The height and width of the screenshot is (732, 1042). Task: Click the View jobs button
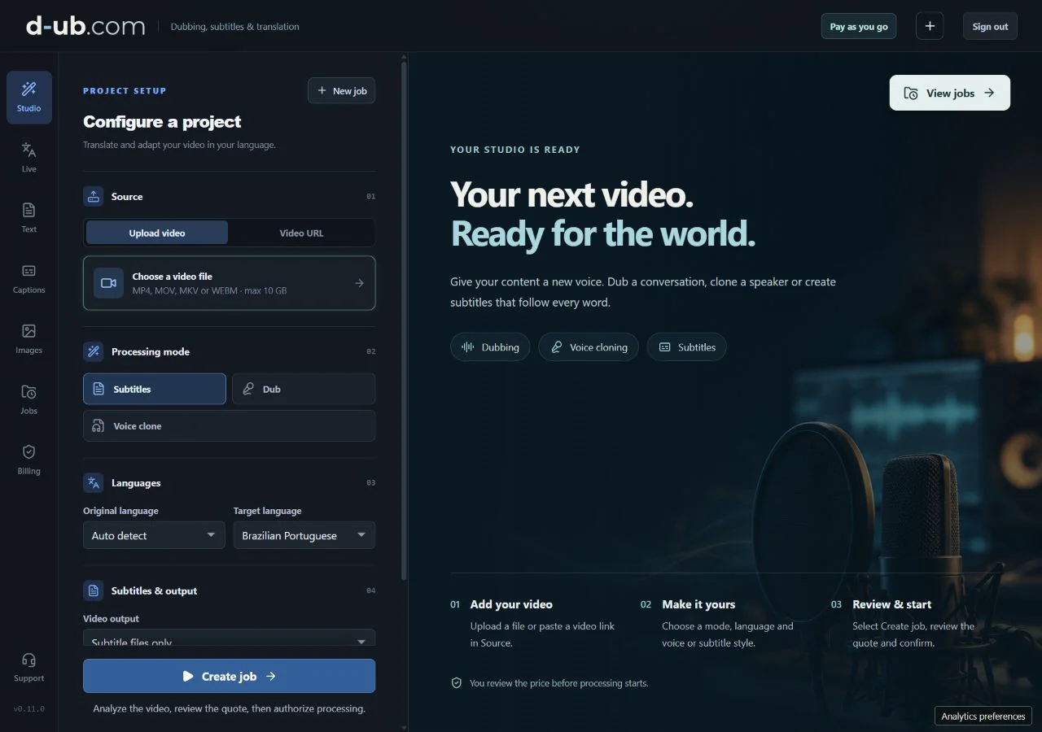pos(950,93)
